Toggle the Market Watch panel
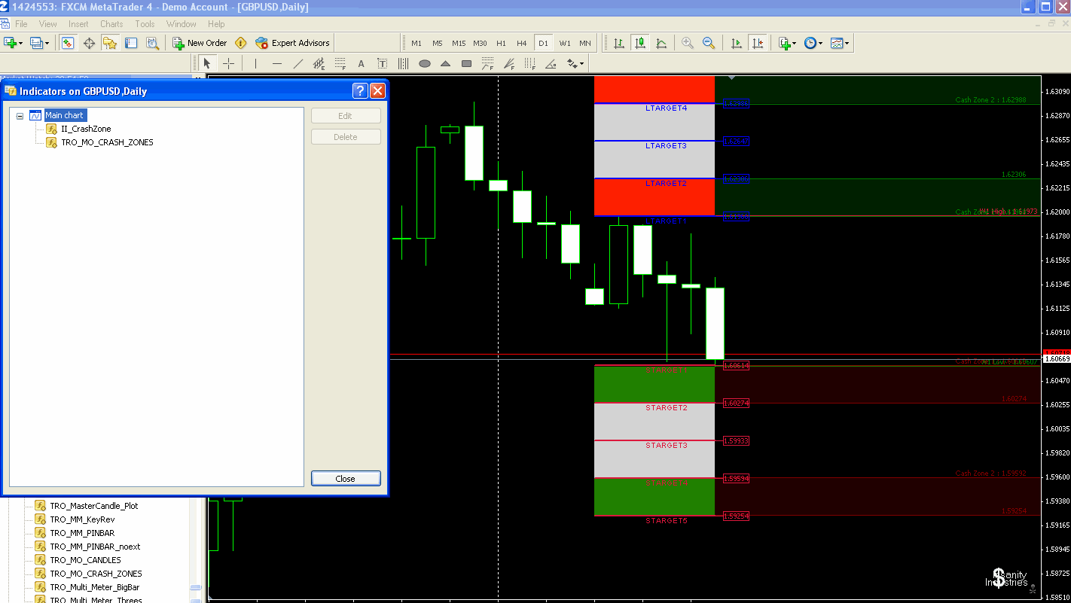This screenshot has width=1071, height=603. [68, 43]
